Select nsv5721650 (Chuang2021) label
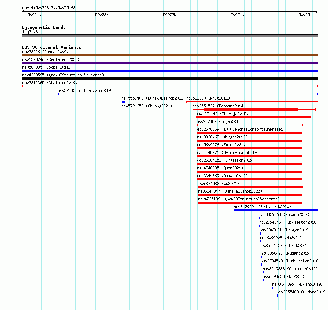 point(147,106)
